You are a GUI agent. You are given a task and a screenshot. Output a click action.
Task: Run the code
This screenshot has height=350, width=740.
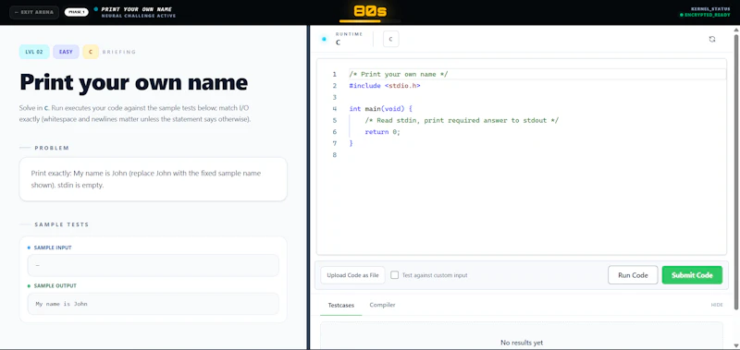(x=633, y=275)
